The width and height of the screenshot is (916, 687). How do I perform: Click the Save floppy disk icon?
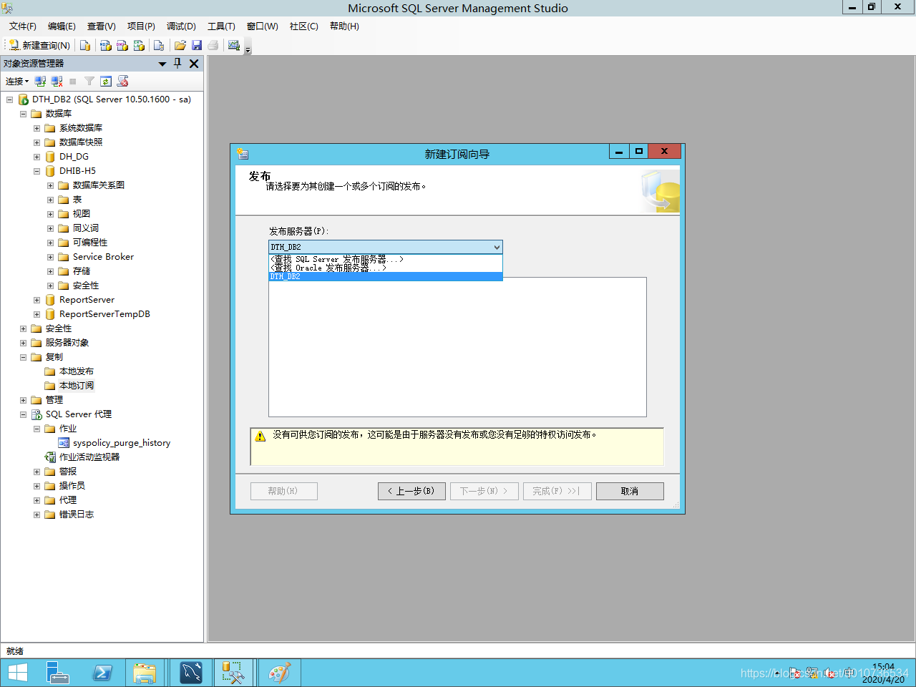(x=197, y=45)
